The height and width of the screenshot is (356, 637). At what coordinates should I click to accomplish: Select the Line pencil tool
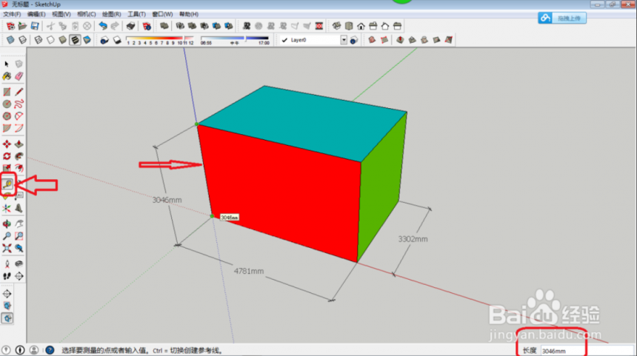19,93
